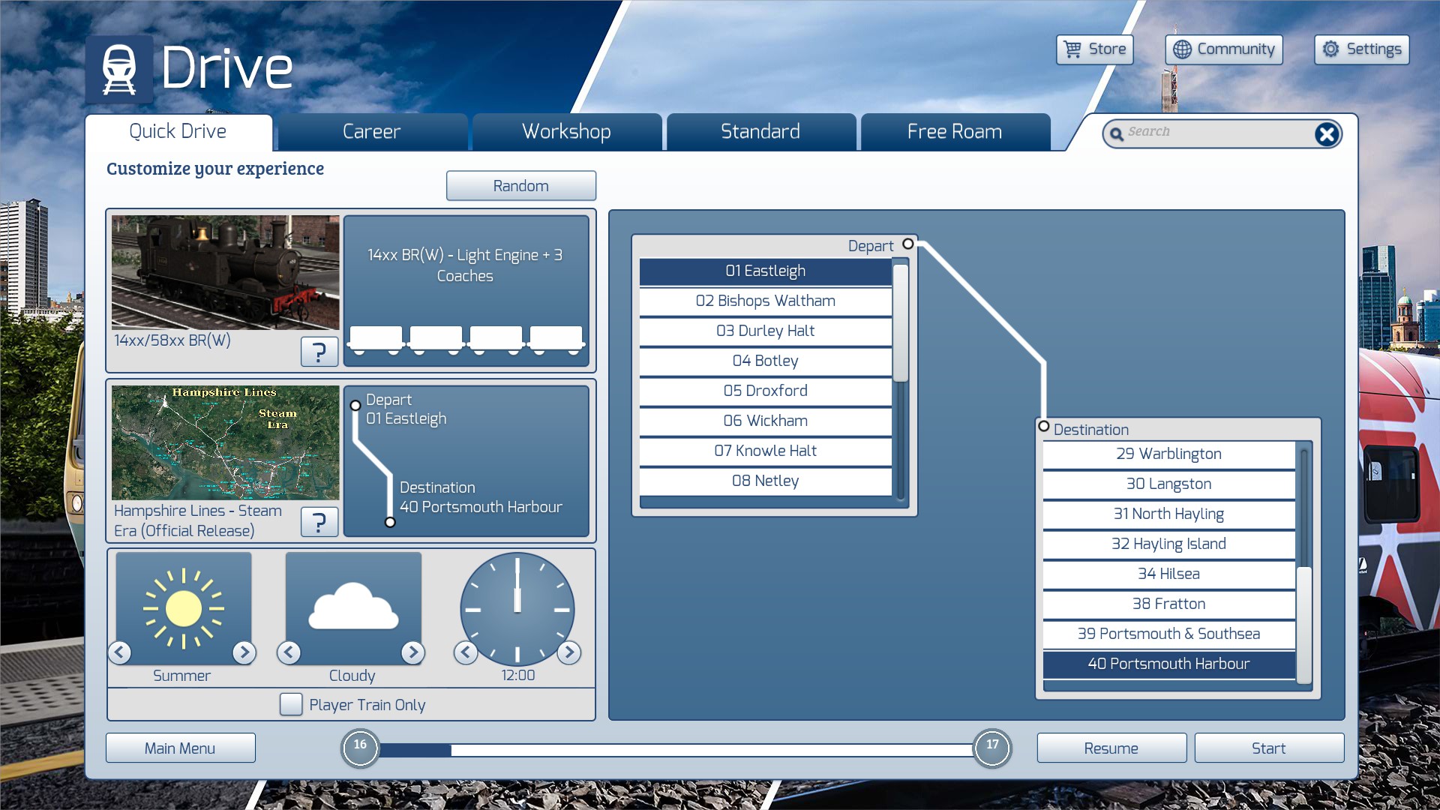Click the Start button
The height and width of the screenshot is (810, 1440).
[x=1268, y=748]
